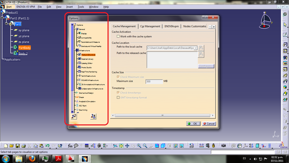This screenshot has width=289, height=163.
Task: Click the Measure Inertia weight icon
Action: (x=213, y=146)
